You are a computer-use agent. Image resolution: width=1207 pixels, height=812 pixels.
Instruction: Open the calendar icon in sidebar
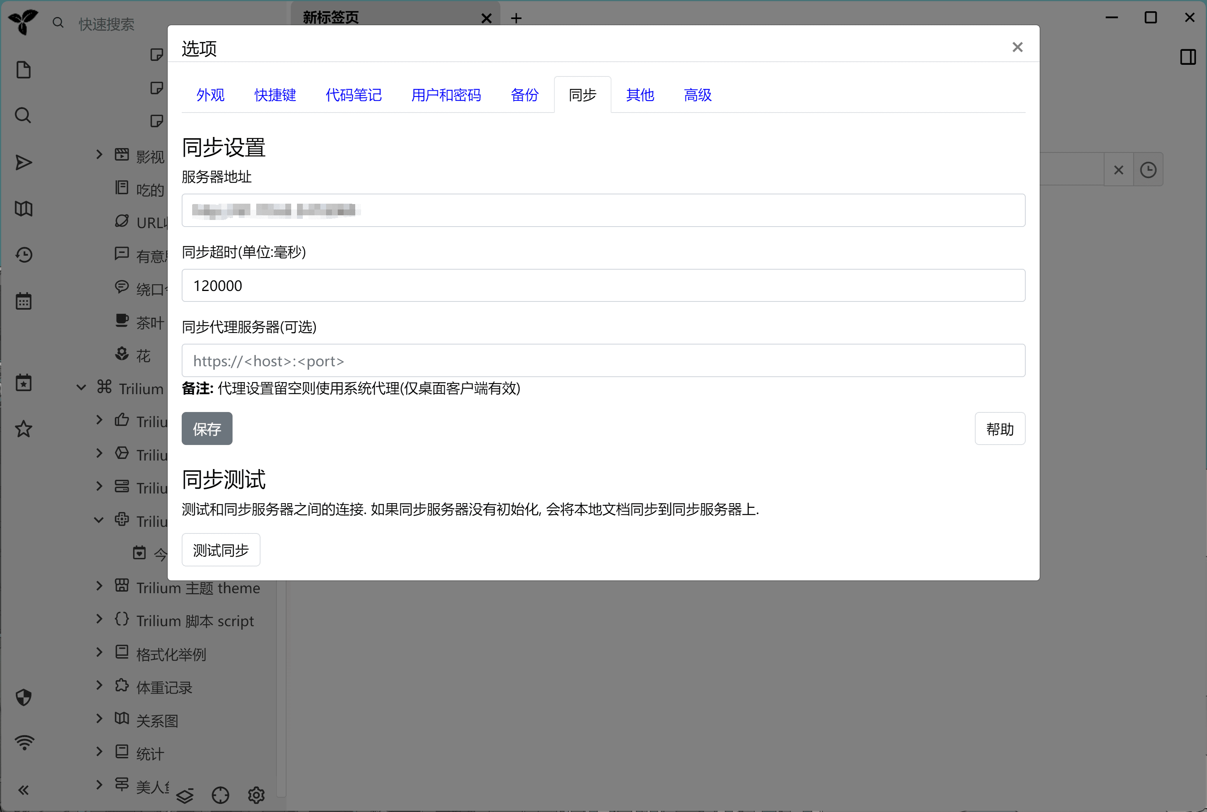(x=24, y=301)
